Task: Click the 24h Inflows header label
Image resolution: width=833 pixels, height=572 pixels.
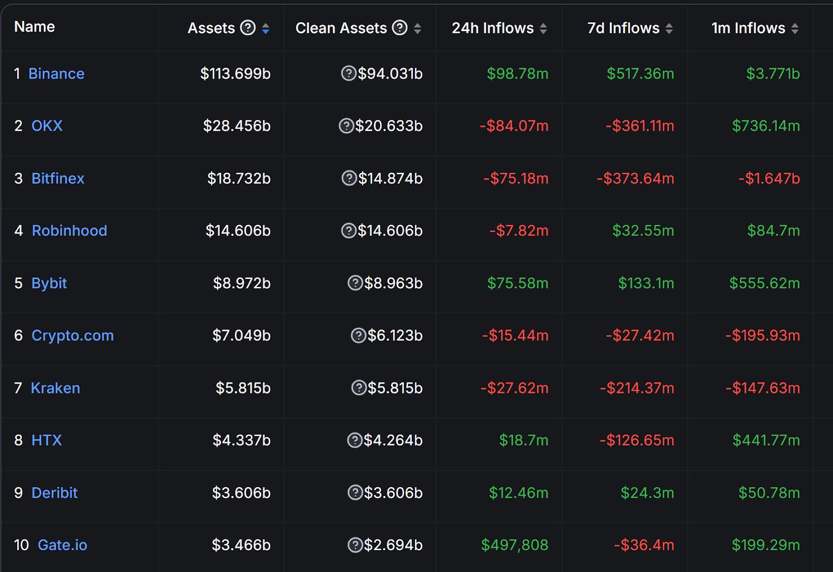Action: [493, 28]
